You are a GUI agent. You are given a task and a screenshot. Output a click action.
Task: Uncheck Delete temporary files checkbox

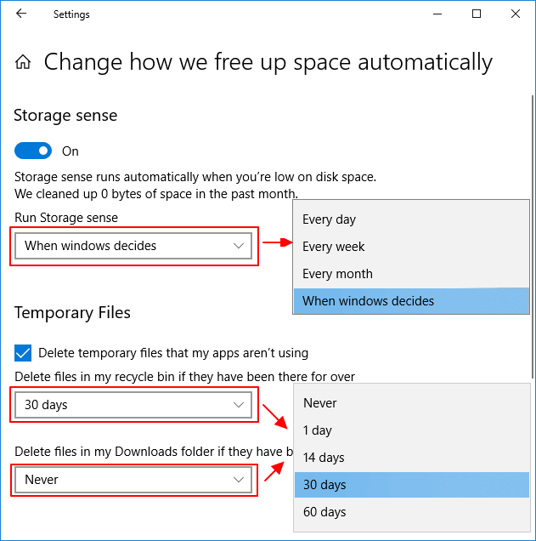pos(23,352)
